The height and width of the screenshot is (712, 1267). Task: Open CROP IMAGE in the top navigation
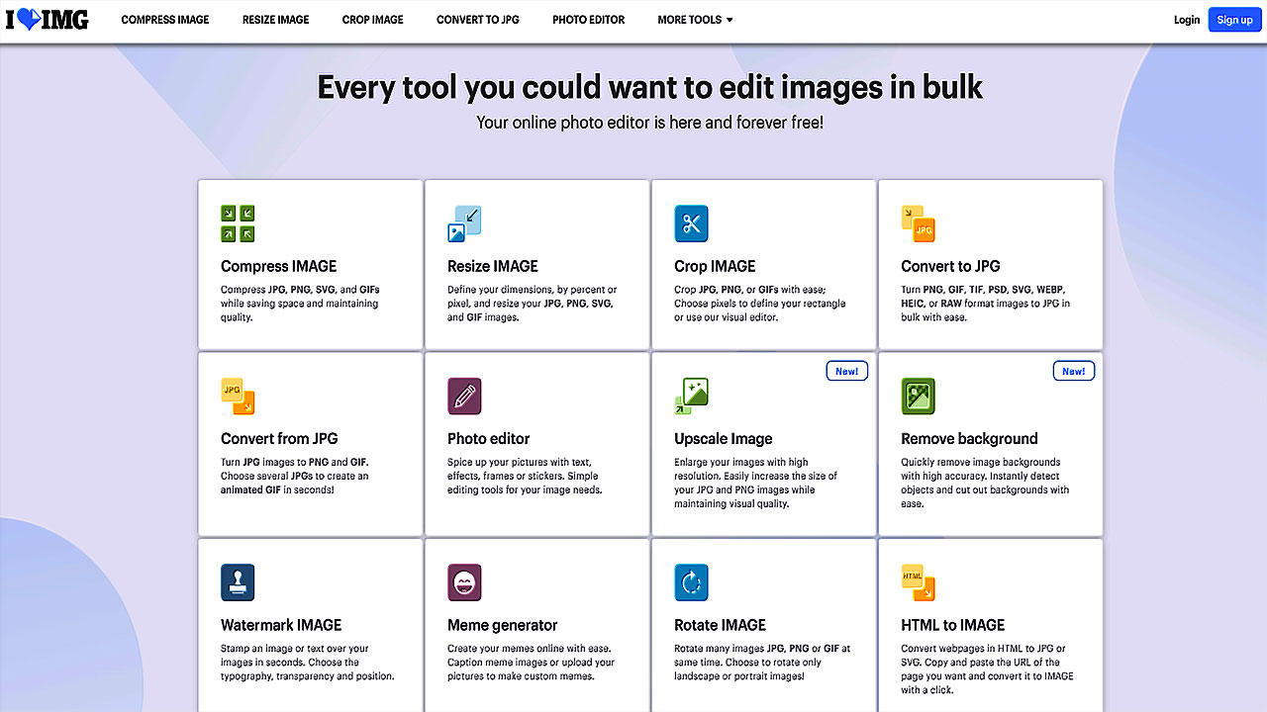(372, 20)
